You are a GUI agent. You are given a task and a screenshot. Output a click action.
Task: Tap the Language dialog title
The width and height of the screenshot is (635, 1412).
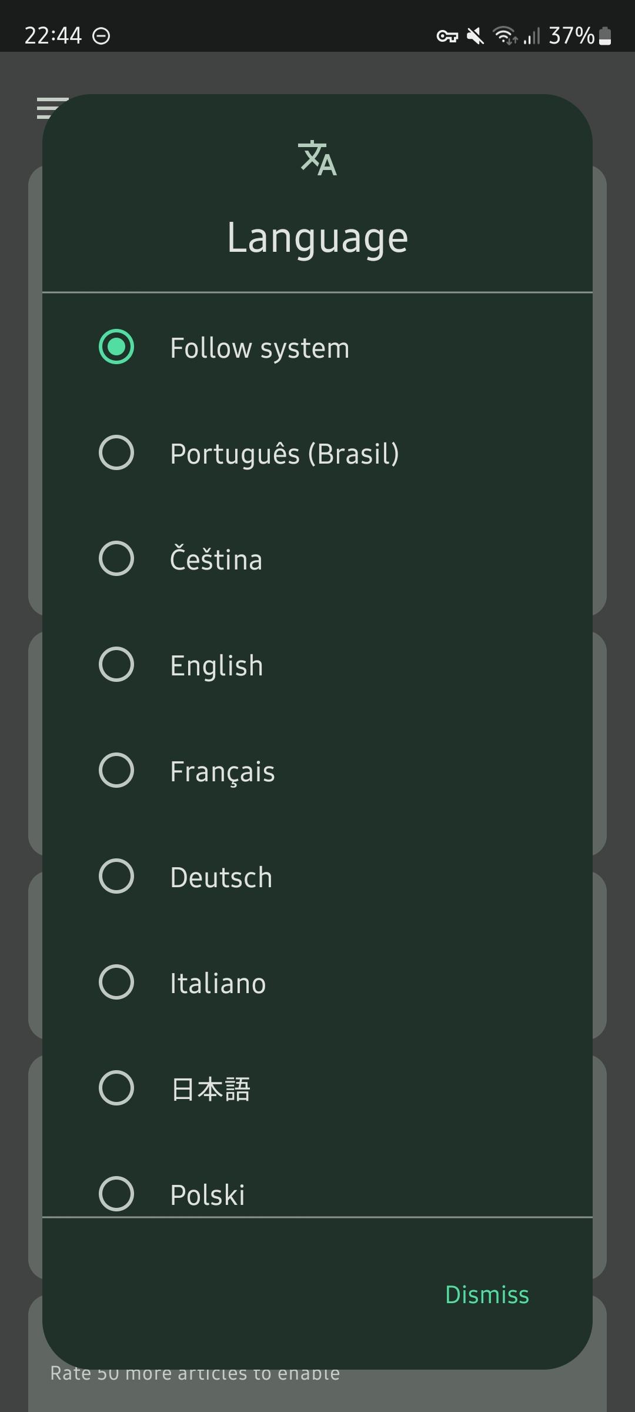point(317,238)
